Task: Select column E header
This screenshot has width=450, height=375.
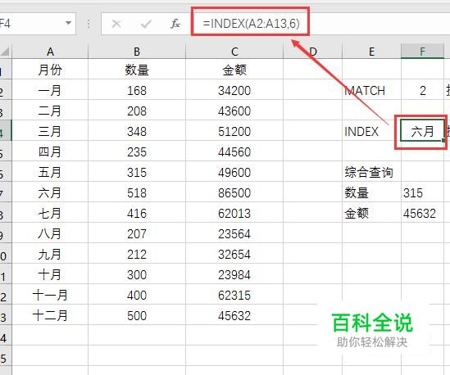Action: 371,52
